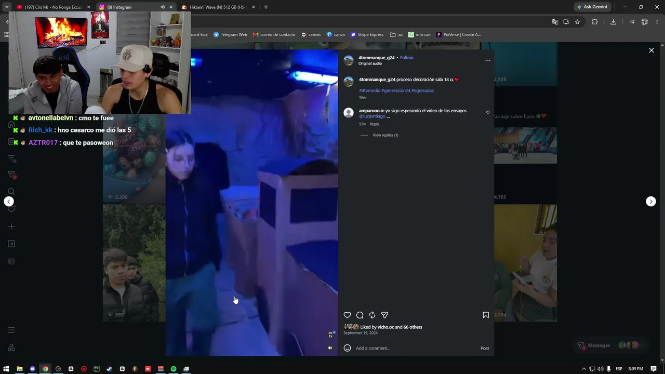Open the media controls icon in Chrome
This screenshot has height=374, width=665.
632,22
